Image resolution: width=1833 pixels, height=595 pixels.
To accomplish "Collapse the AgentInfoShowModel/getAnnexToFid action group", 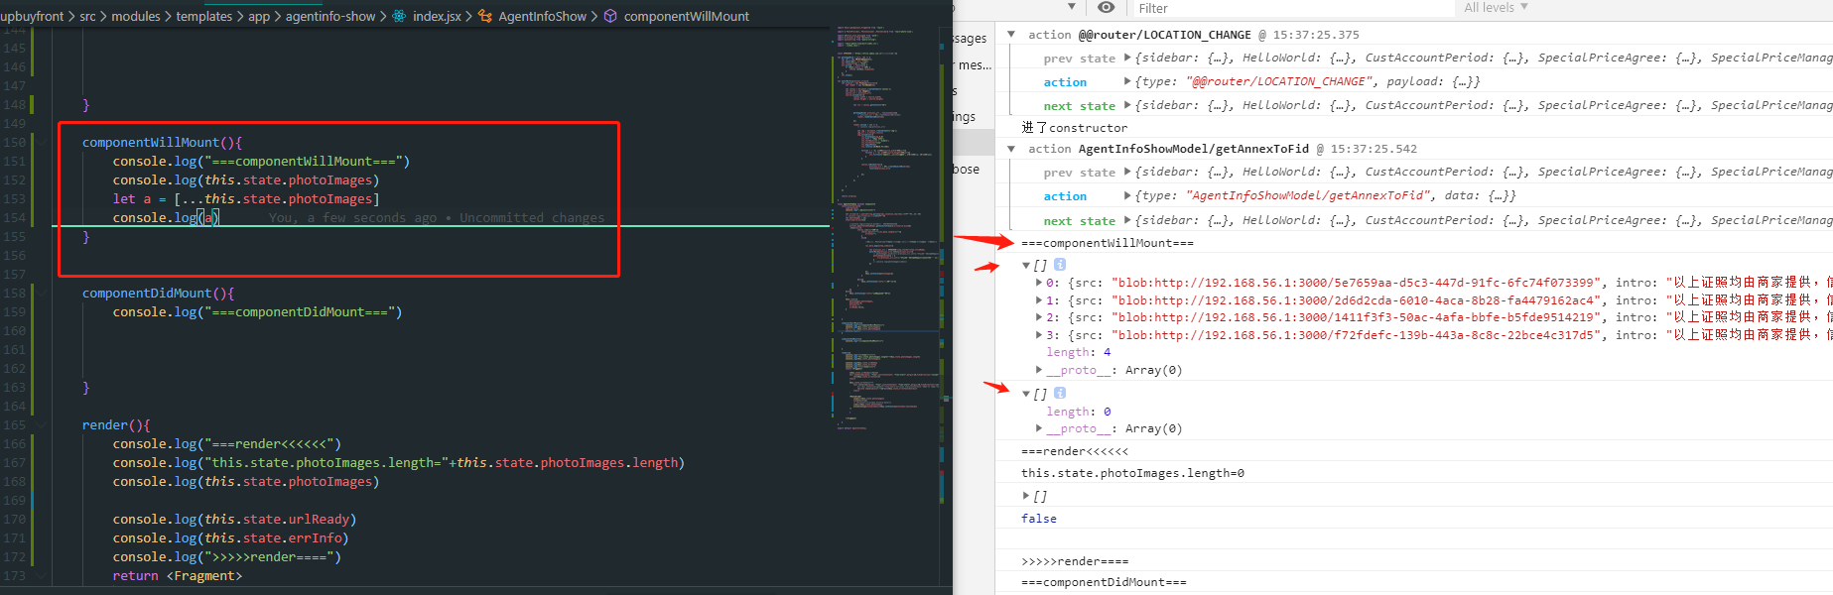I will (1011, 149).
